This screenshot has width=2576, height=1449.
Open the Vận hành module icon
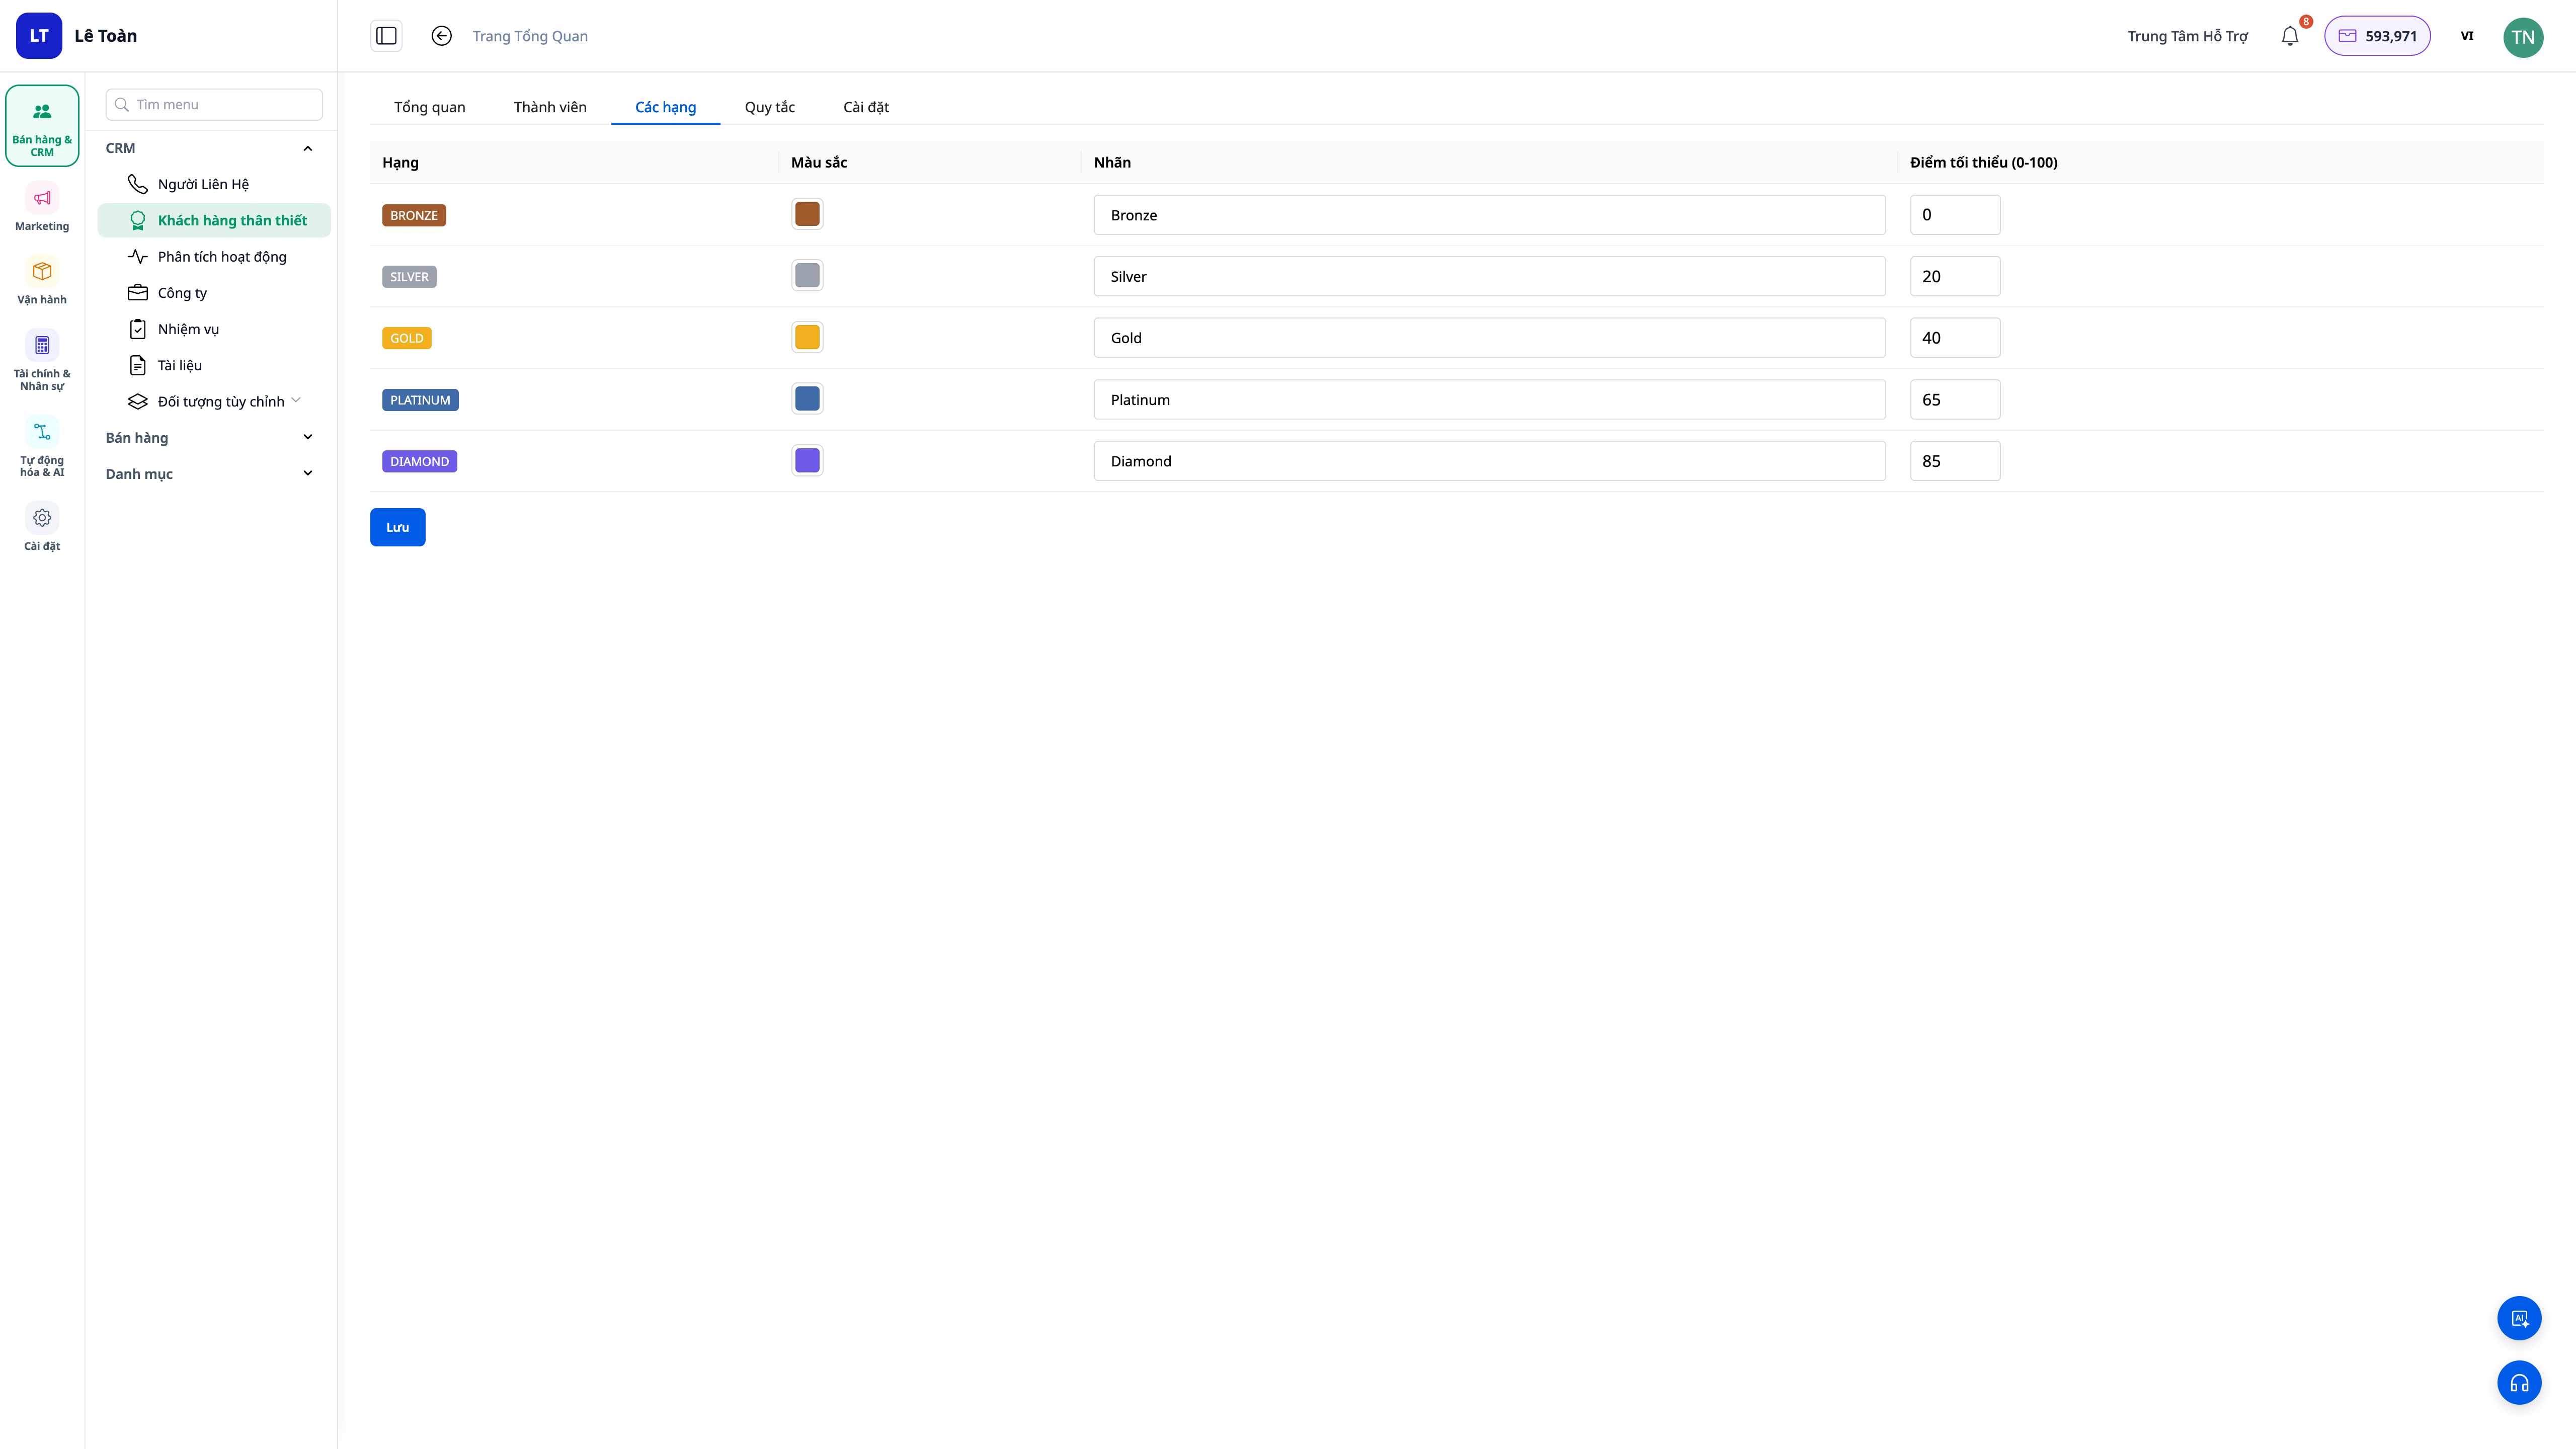coord(42,282)
